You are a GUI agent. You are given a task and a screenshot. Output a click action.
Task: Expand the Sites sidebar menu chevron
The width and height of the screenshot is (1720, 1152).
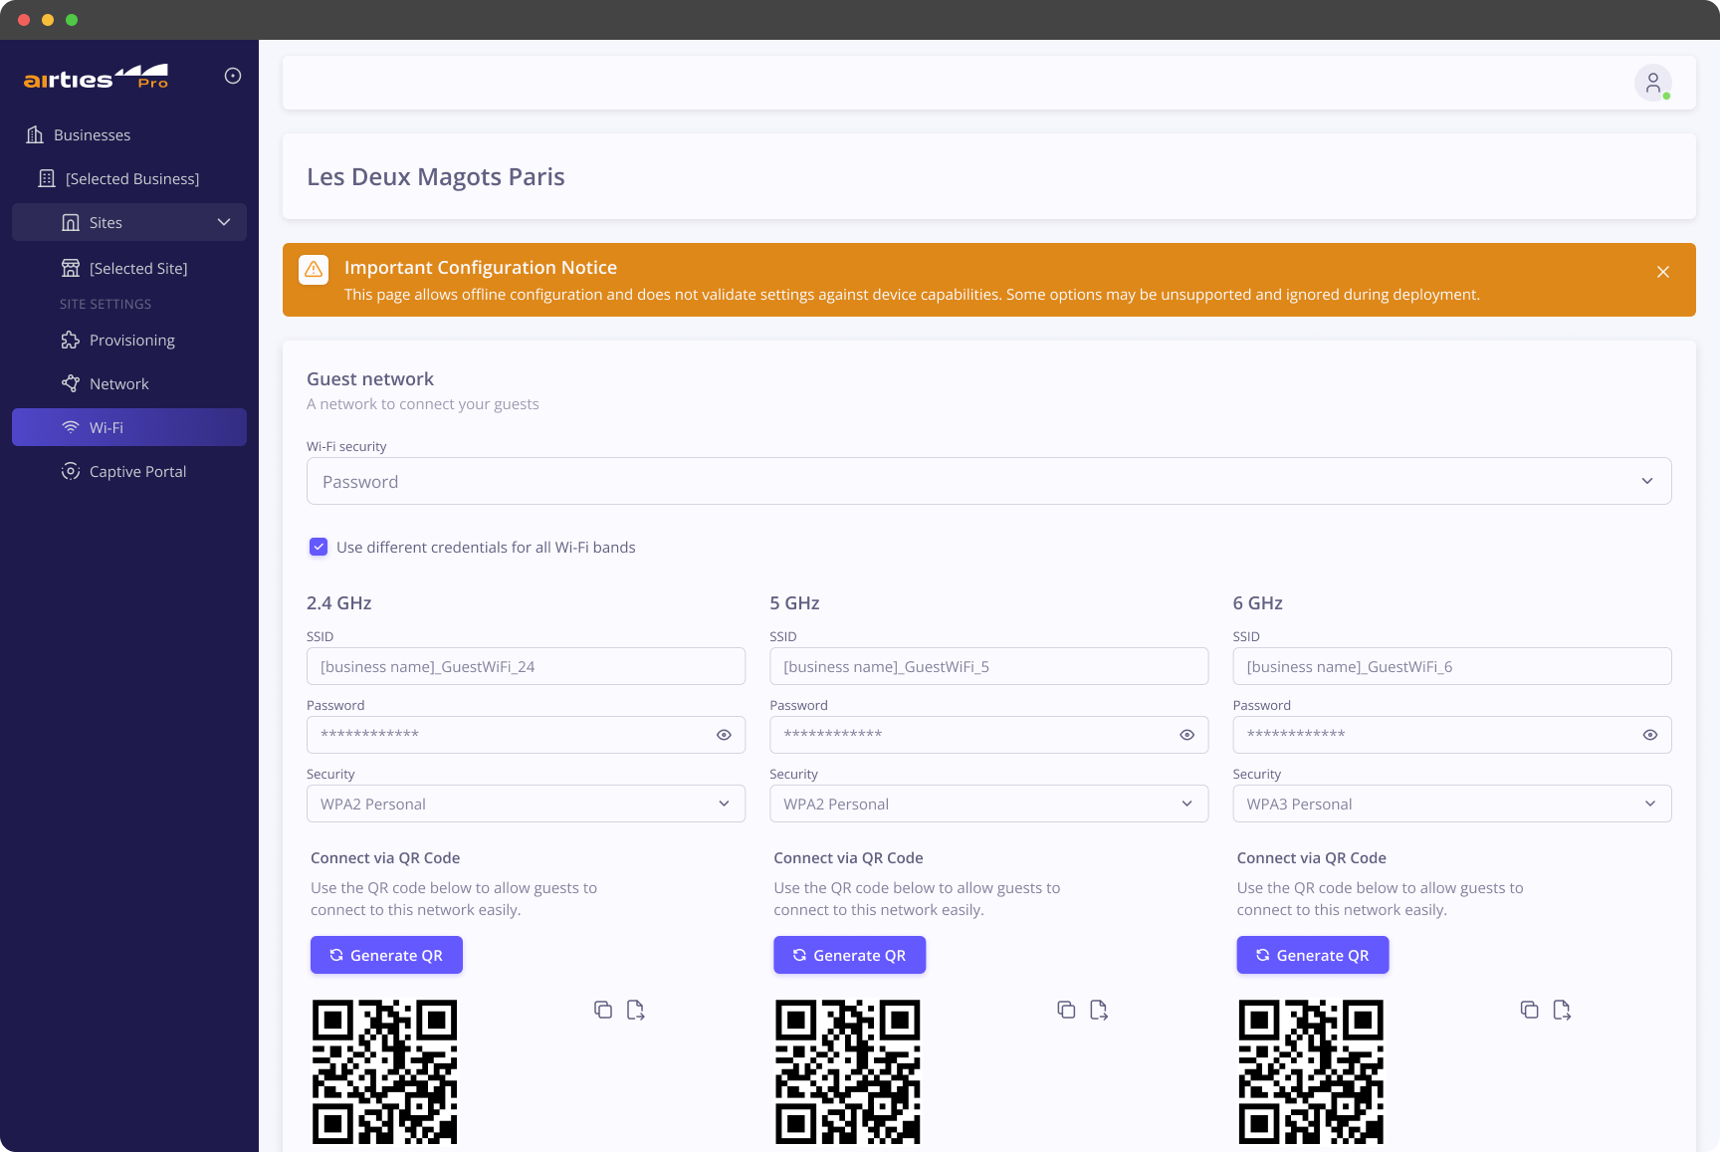click(224, 222)
